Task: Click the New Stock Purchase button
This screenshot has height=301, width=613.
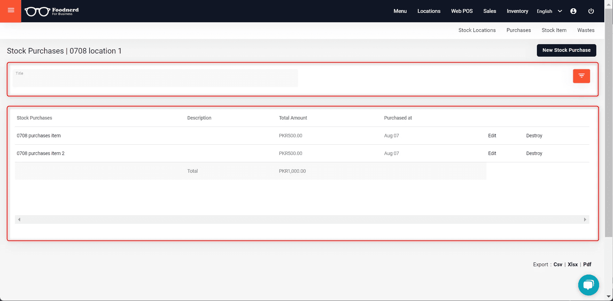Action: click(566, 50)
